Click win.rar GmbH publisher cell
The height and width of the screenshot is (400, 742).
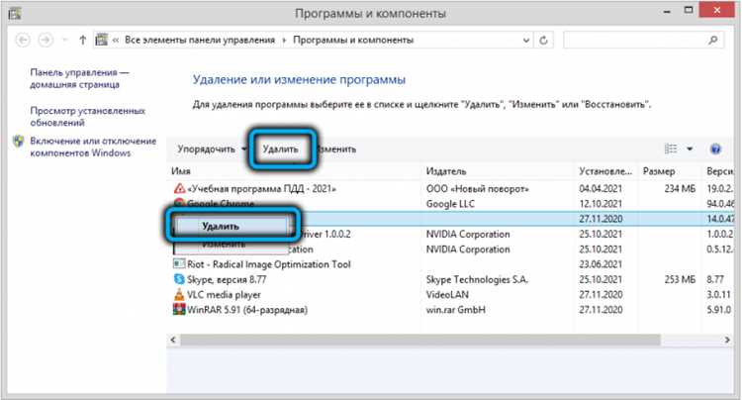(456, 310)
